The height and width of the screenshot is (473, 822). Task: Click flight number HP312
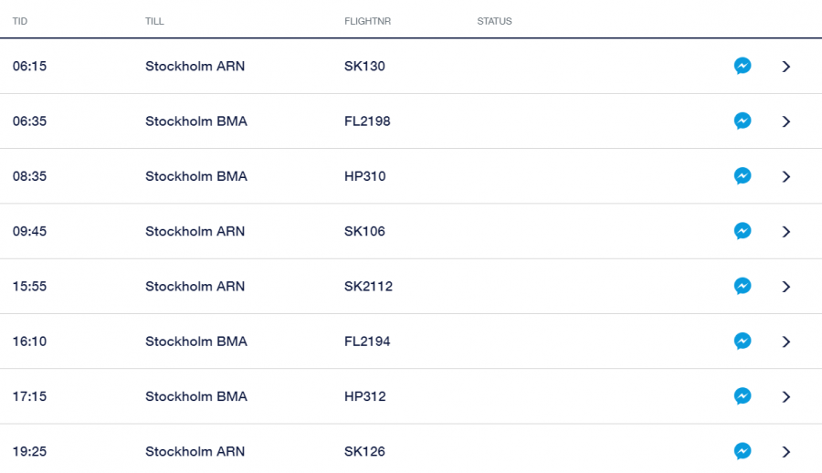click(x=365, y=396)
